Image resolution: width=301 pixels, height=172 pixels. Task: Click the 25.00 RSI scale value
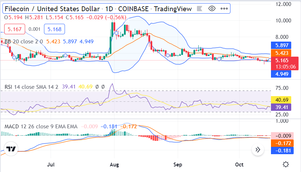[x=282, y=115]
